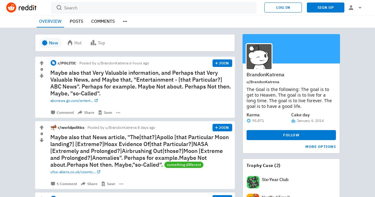This screenshot has width=375, height=197.
Task: Save the r/POLITIC ABC News post
Action: coord(105,113)
